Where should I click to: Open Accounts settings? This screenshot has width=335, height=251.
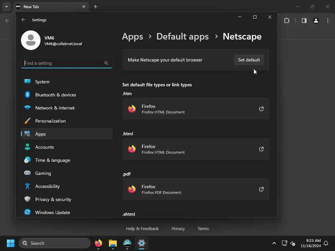coord(67,147)
